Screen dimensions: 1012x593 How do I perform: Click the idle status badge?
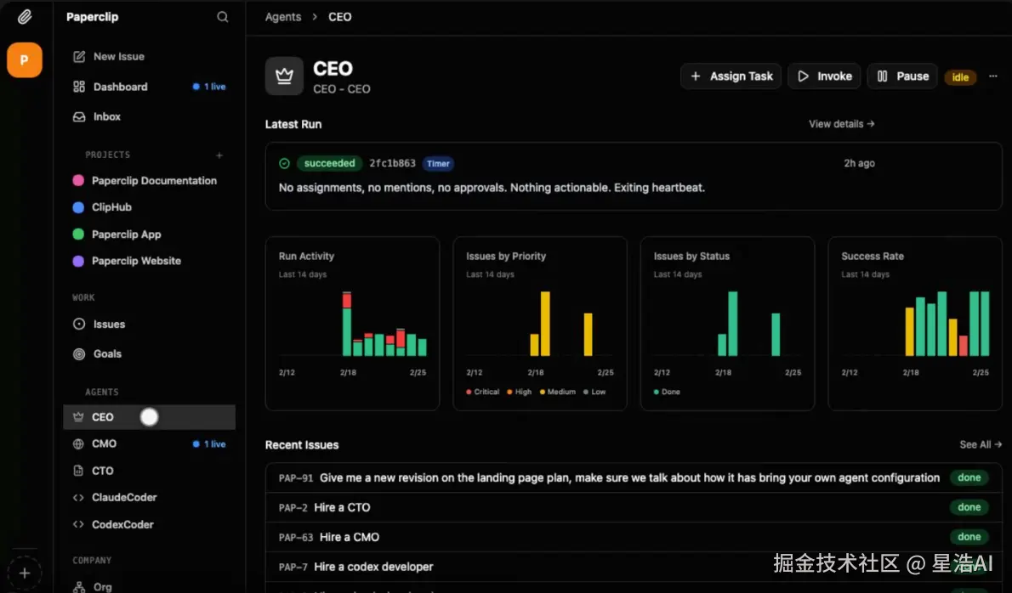960,77
